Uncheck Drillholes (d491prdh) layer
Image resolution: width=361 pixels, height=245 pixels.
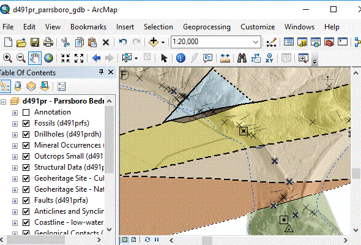(26, 134)
